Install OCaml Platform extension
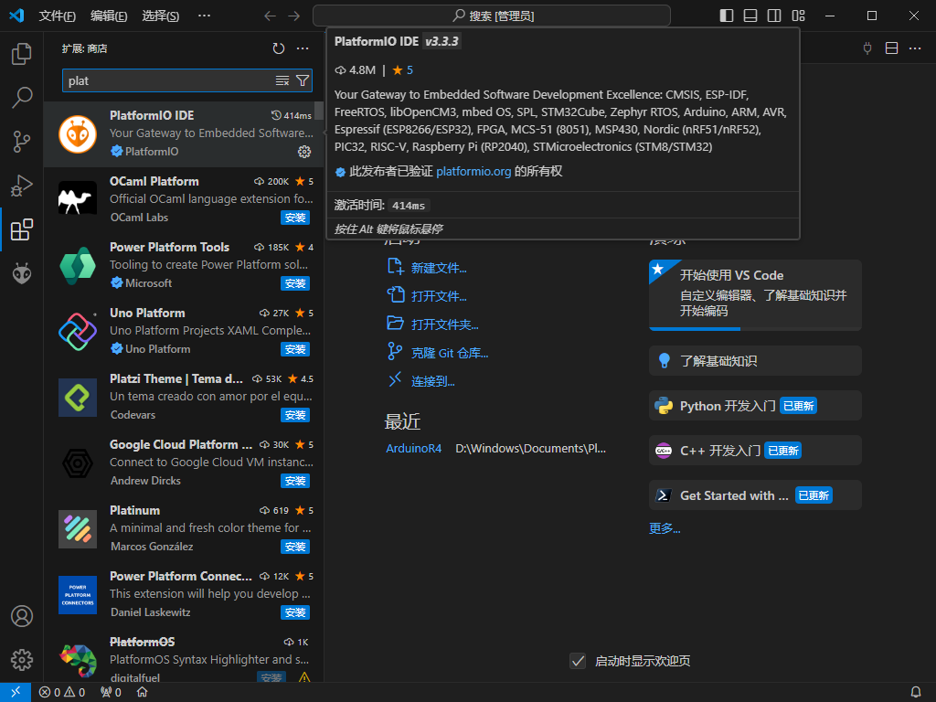Viewport: 936px width, 702px height. 295,218
